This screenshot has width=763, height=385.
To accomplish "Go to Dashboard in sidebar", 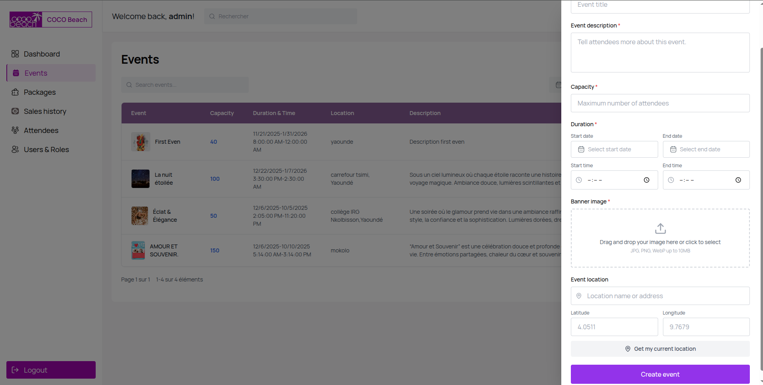I will [x=41, y=54].
